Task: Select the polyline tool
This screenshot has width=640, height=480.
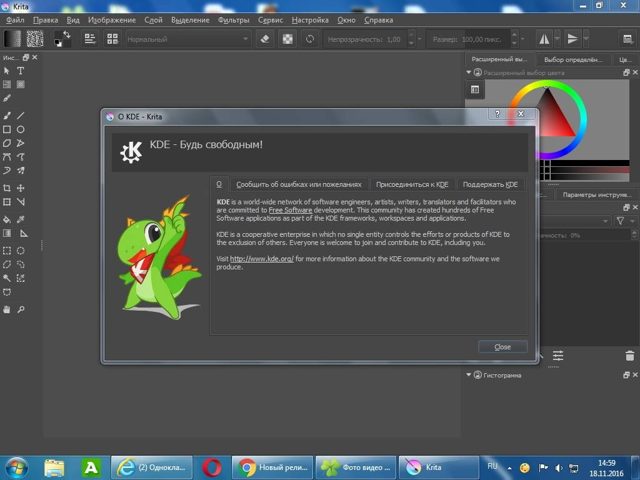Action: 21,143
